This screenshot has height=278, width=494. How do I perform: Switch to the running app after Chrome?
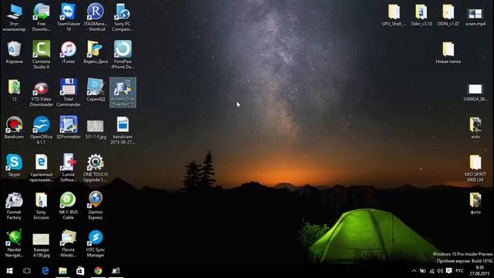[x=116, y=271]
